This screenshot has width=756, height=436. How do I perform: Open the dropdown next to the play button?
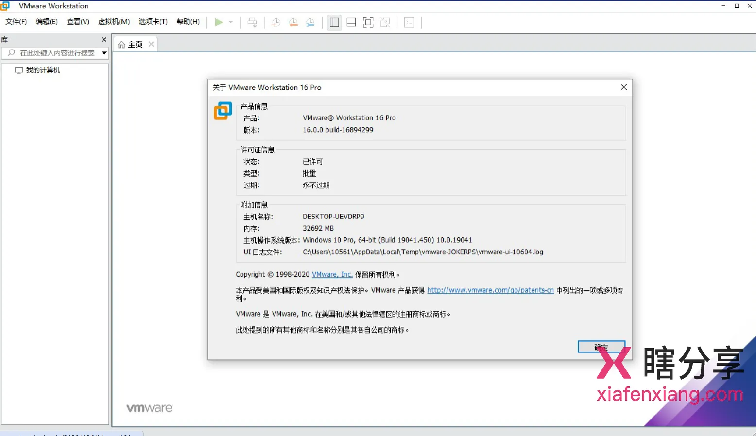coord(230,22)
